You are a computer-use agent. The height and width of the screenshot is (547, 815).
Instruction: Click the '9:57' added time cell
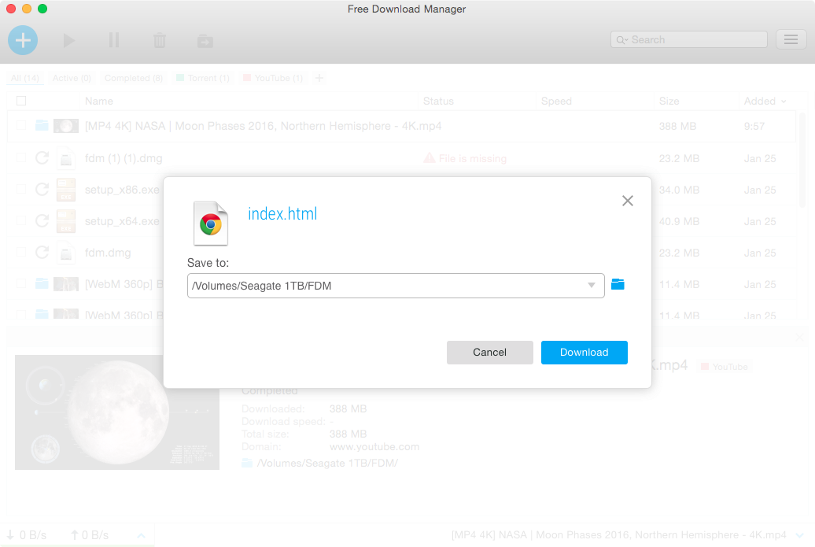coord(754,126)
